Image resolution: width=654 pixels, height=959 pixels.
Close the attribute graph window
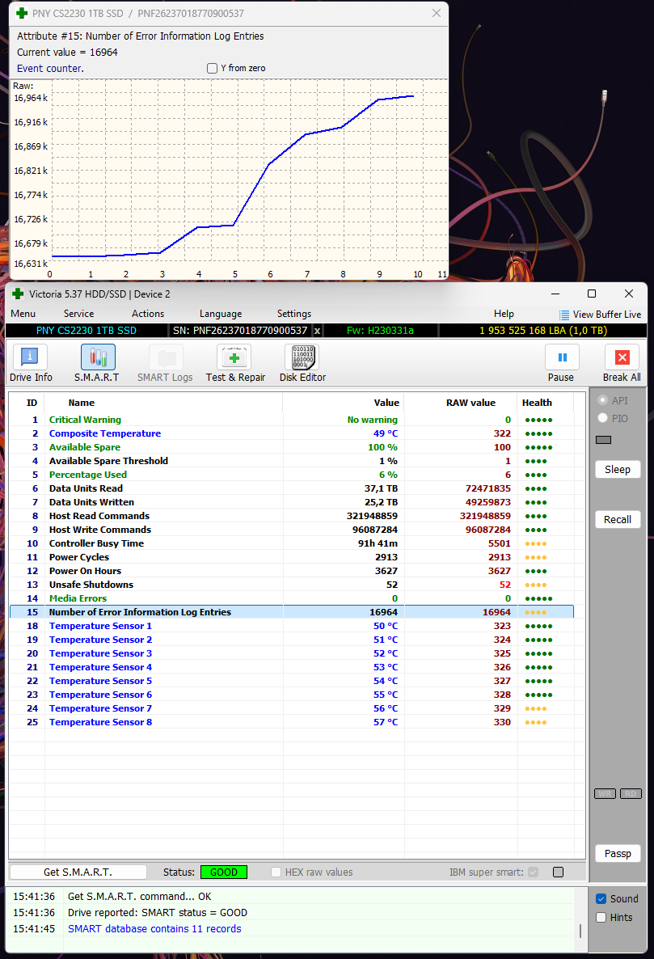click(x=437, y=14)
